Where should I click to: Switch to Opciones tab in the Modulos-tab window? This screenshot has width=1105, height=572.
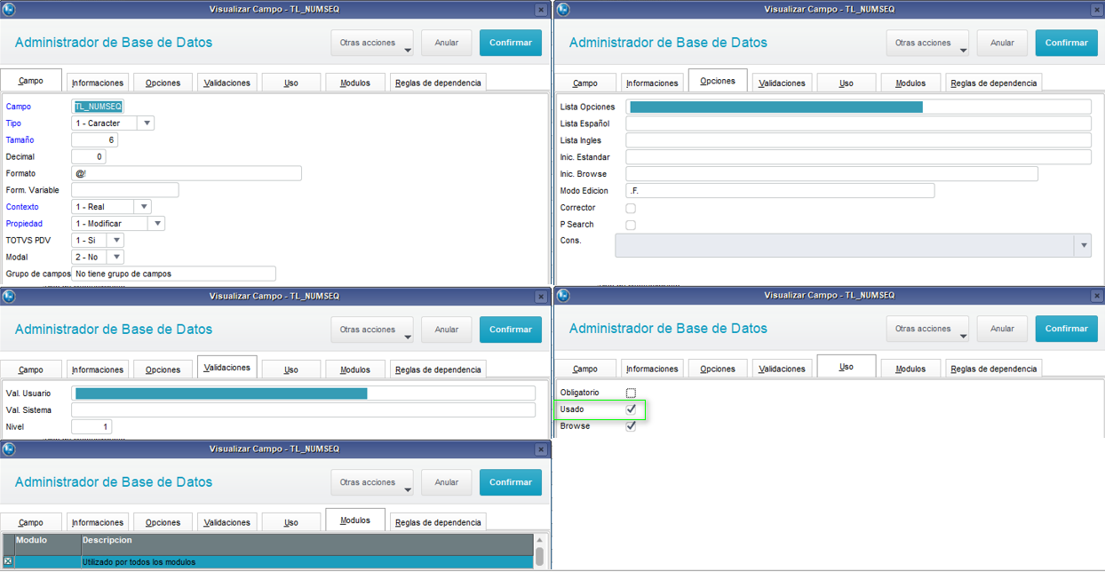(x=163, y=522)
